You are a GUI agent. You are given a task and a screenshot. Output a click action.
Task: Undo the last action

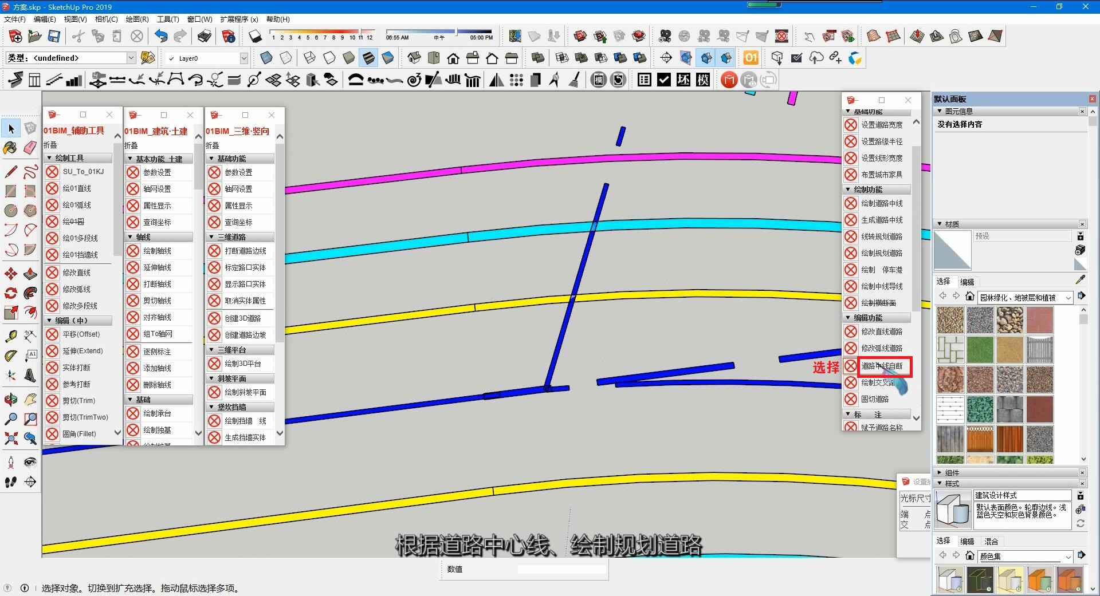pyautogui.click(x=161, y=36)
